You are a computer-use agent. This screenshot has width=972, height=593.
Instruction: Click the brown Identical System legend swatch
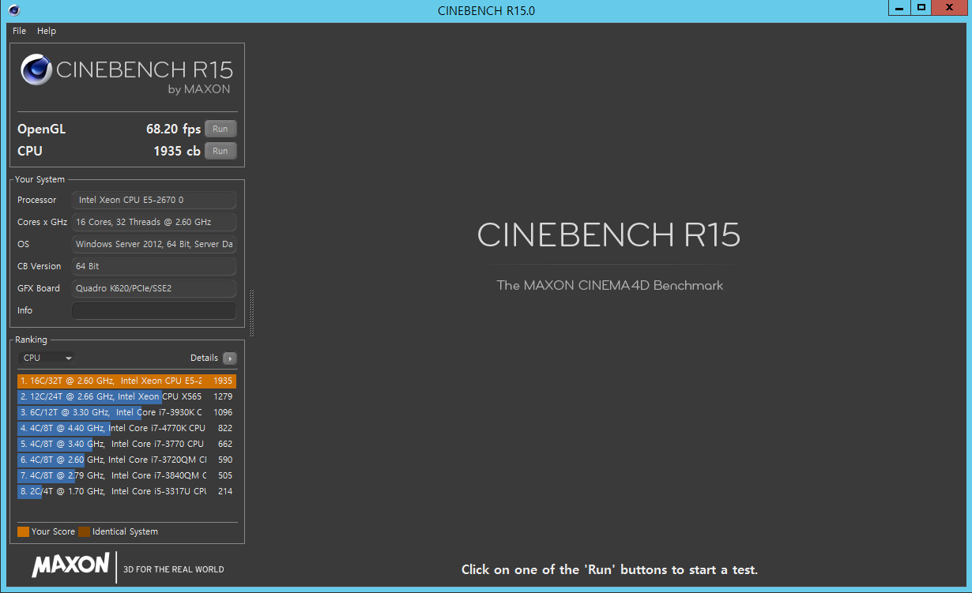[84, 531]
